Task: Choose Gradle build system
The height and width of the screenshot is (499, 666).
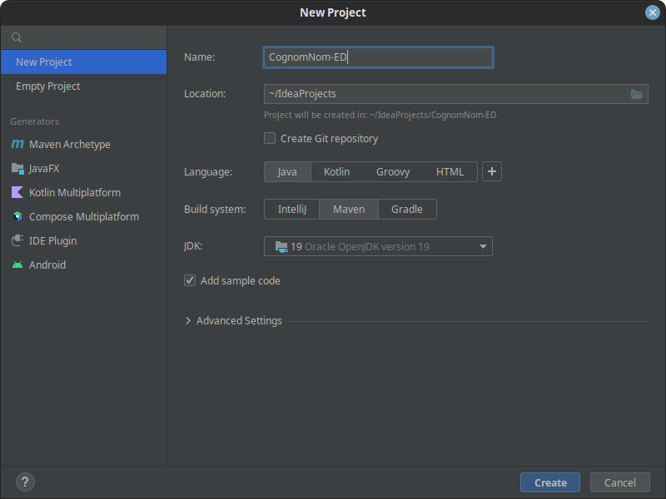Action: 407,210
